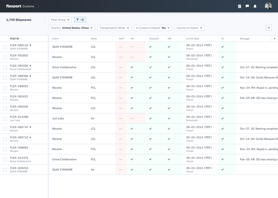Check the FLEX-609252 row checkbox
278x198 pixels.
pyautogui.click(x=5, y=170)
